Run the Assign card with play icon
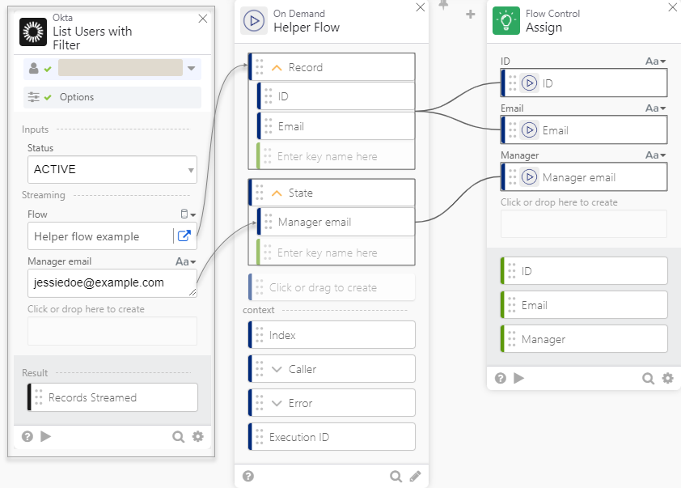Image resolution: width=681 pixels, height=488 pixels. (519, 378)
